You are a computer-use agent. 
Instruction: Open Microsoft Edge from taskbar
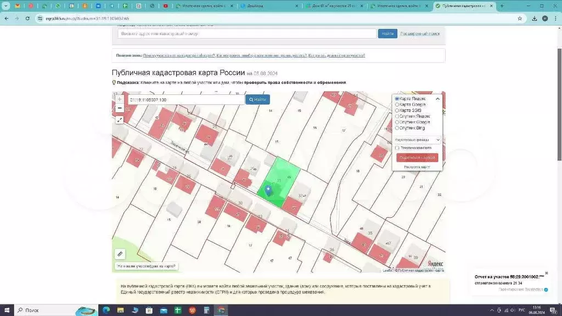[x=106, y=311]
